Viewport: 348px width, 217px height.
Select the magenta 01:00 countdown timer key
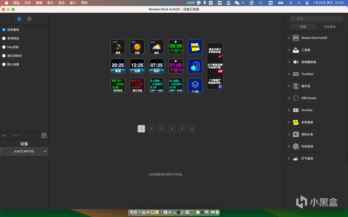pos(176,66)
